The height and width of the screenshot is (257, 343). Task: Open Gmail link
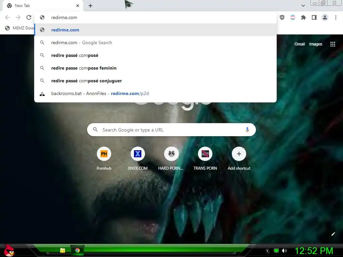(299, 44)
